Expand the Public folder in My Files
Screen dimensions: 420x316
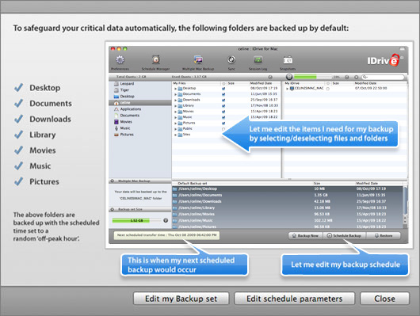coord(175,129)
